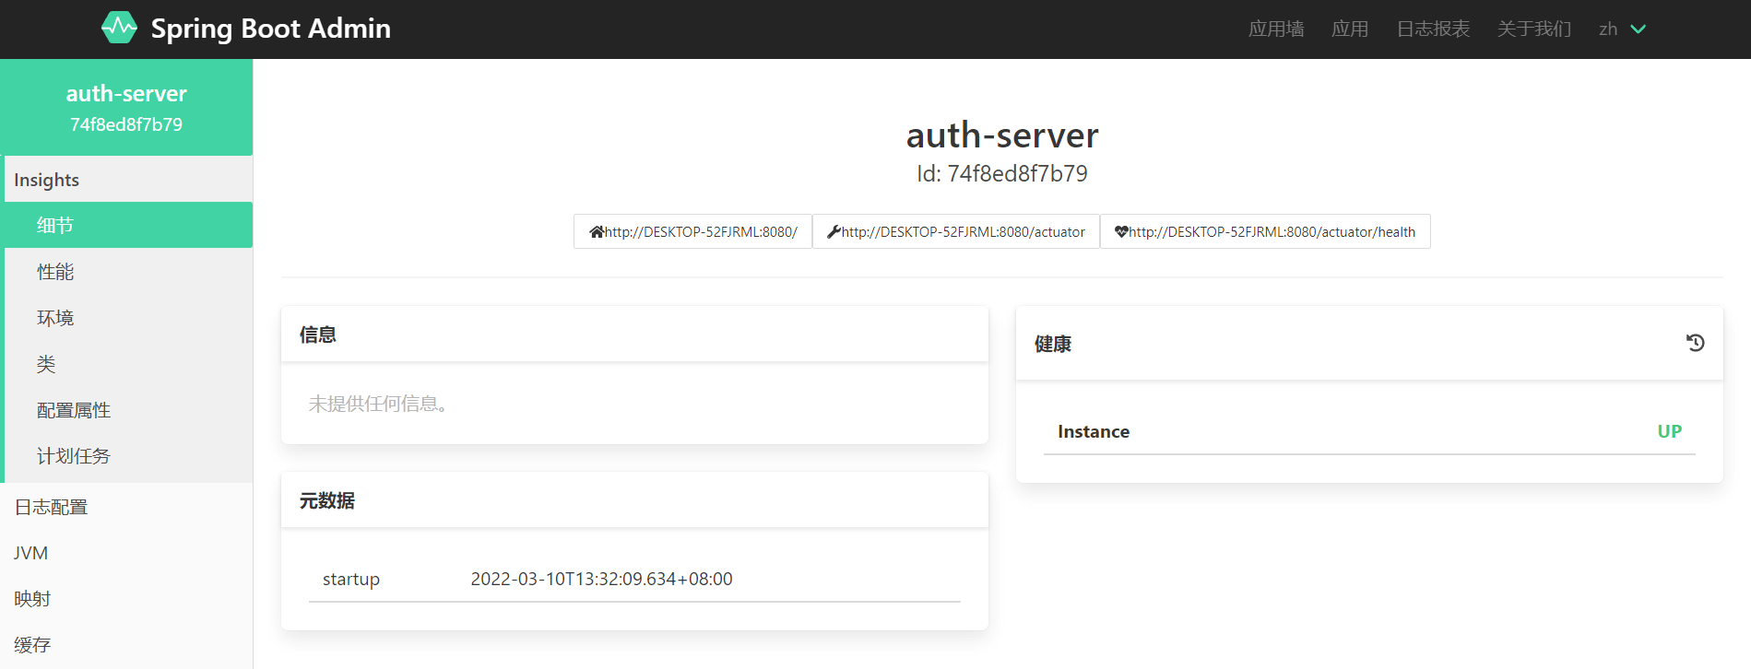This screenshot has width=1751, height=669.
Task: Open the 8080/actuator management link
Action: pyautogui.click(x=956, y=232)
